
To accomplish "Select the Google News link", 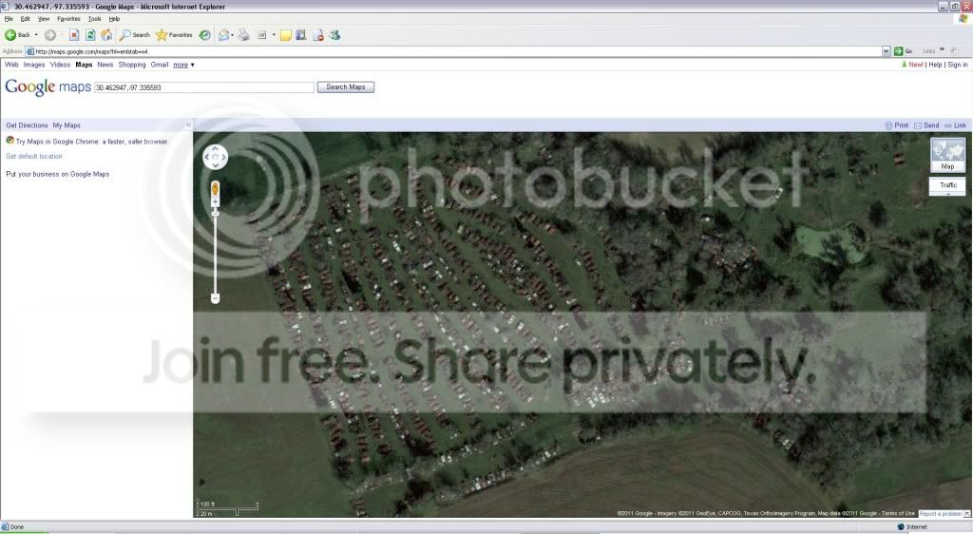I will [x=105, y=65].
